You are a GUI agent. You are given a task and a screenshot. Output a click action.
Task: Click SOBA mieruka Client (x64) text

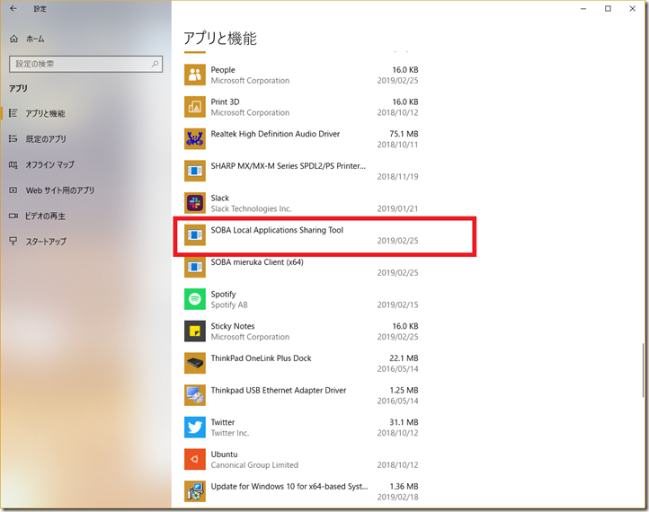257,262
